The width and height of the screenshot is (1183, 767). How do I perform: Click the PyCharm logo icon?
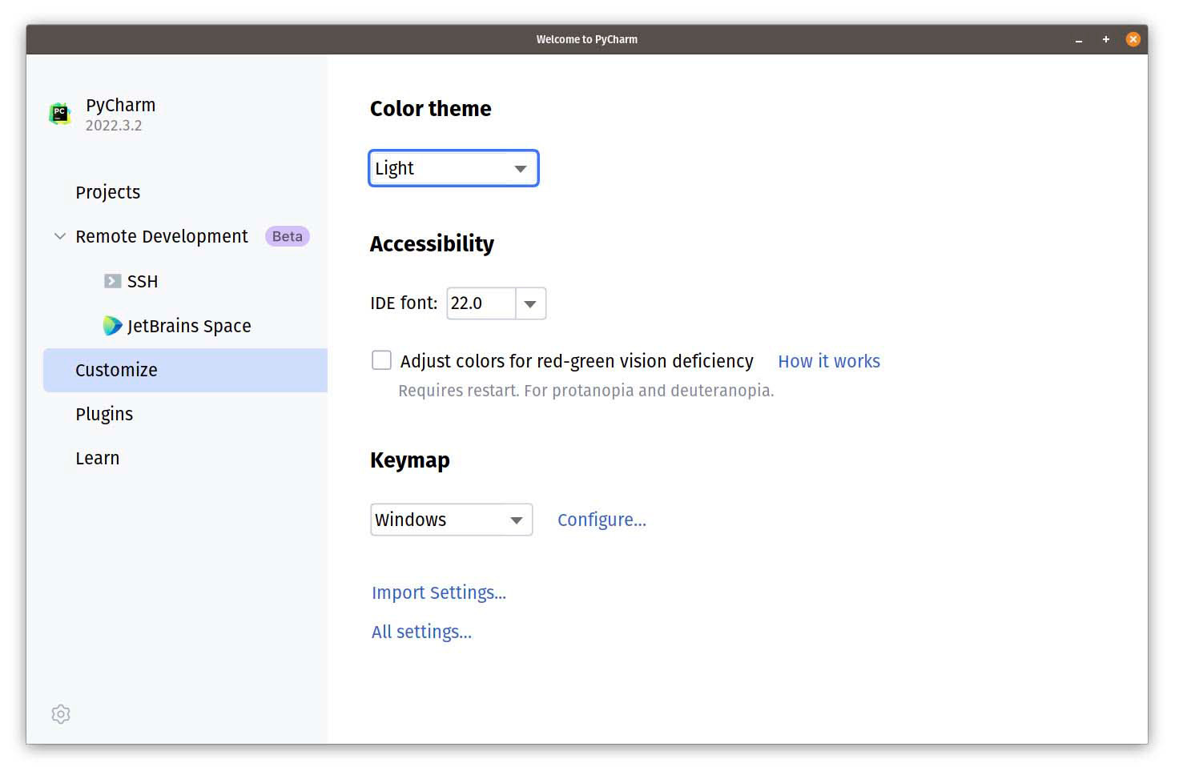pyautogui.click(x=60, y=114)
